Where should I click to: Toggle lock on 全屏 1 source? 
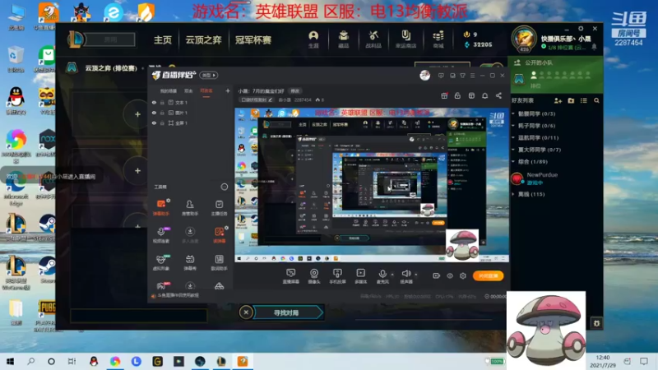coord(162,123)
